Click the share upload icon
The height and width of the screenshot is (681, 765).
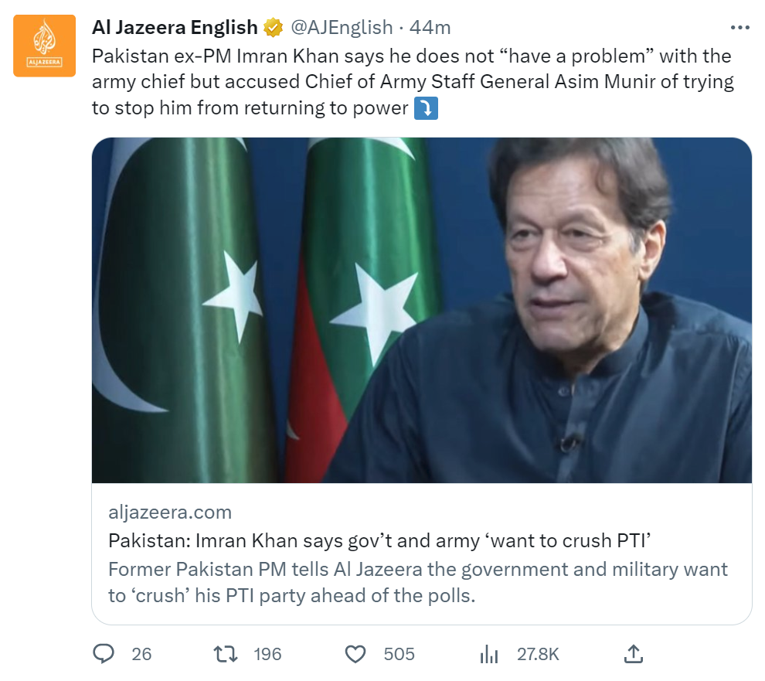634,654
